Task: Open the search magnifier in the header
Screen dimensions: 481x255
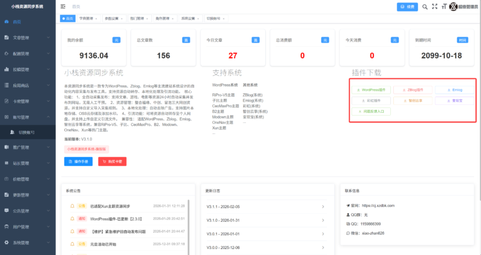Action: [x=425, y=7]
